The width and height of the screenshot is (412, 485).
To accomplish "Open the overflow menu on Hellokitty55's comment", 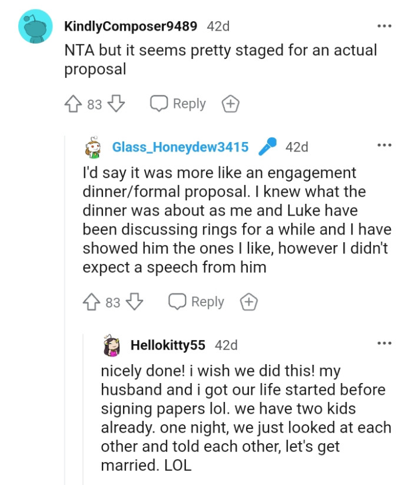I will coord(384,342).
